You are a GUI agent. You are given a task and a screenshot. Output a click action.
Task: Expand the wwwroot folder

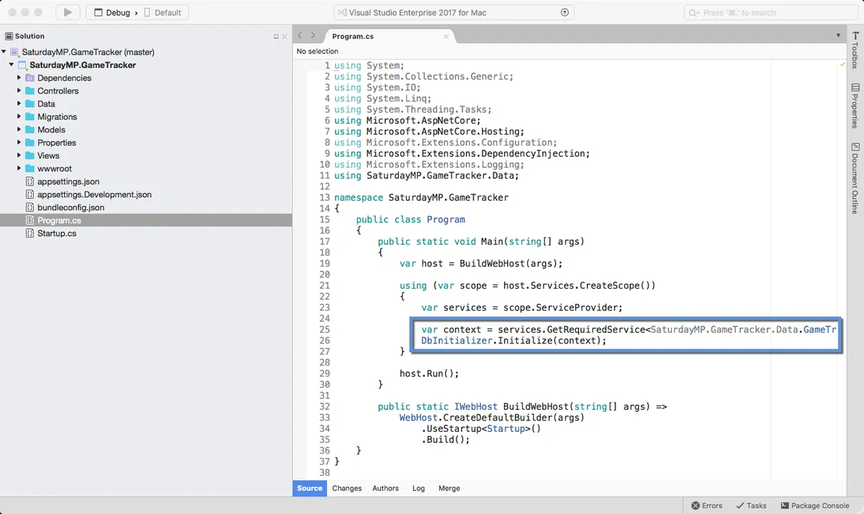(x=19, y=168)
